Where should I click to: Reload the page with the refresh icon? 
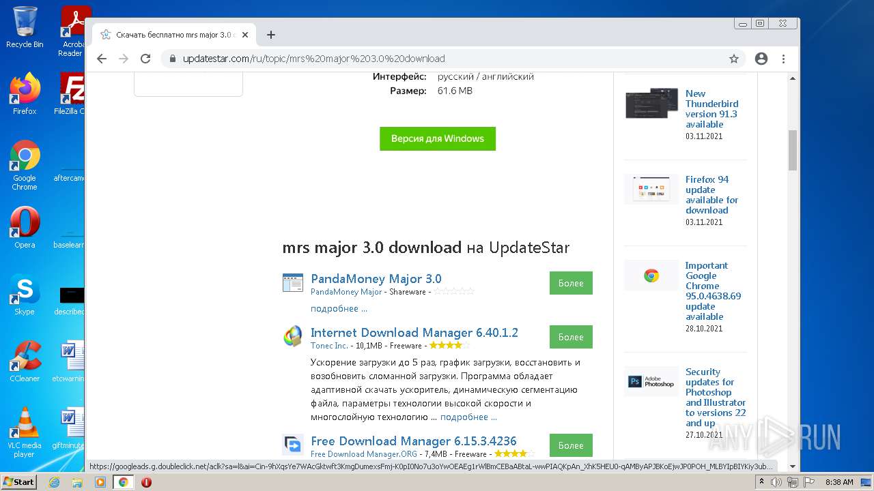click(x=145, y=59)
